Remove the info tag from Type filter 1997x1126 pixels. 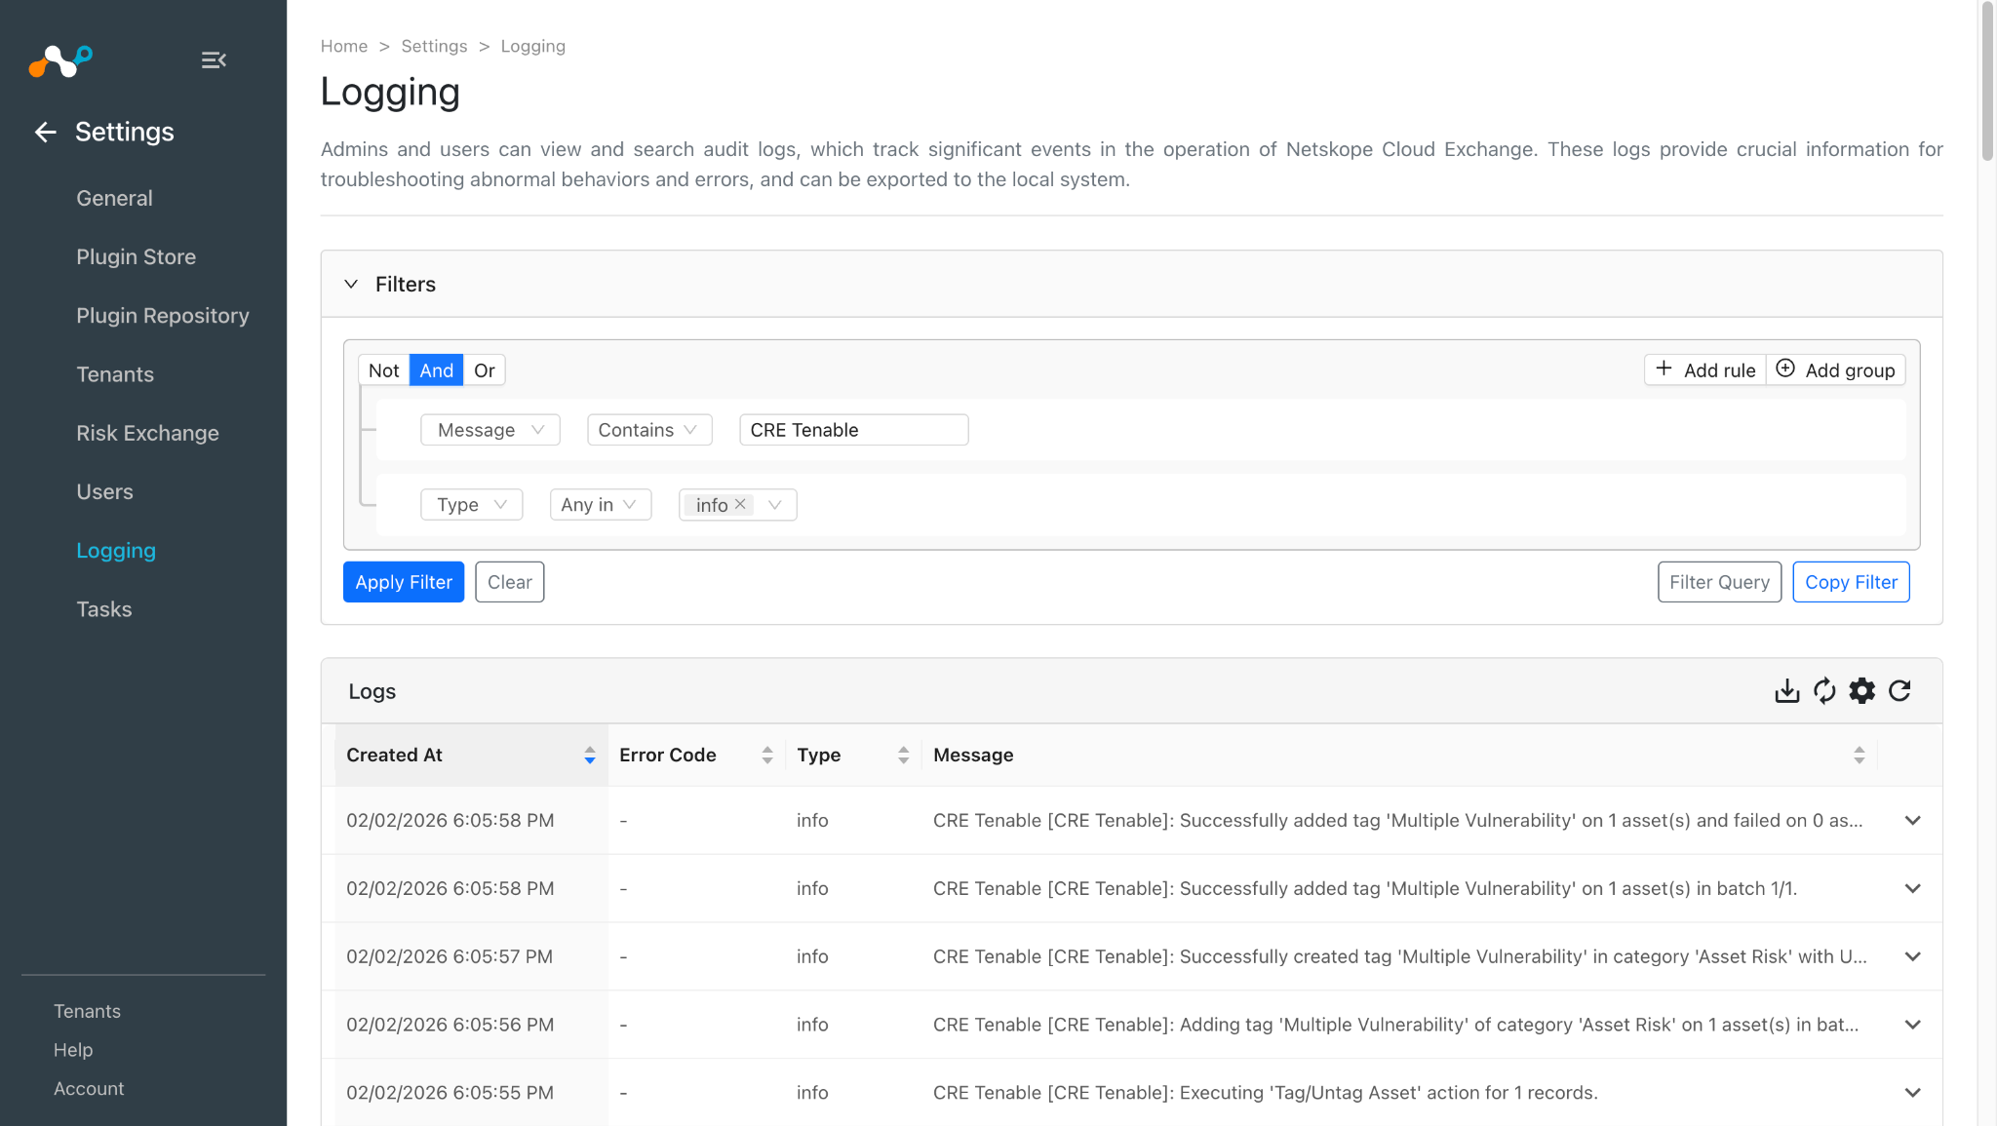click(740, 504)
